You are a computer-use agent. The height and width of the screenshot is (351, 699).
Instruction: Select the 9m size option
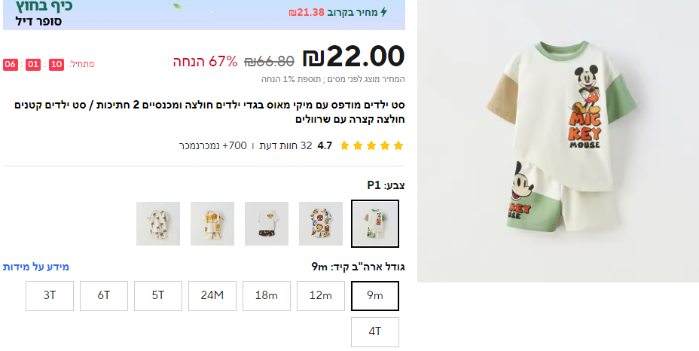tap(375, 296)
